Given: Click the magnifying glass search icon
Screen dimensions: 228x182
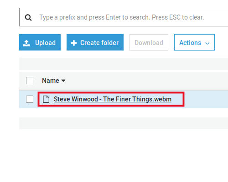Looking at the screenshot, I should [28, 17].
